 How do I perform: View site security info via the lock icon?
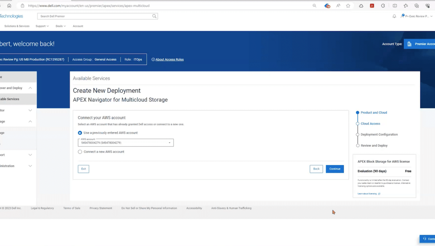point(22,6)
